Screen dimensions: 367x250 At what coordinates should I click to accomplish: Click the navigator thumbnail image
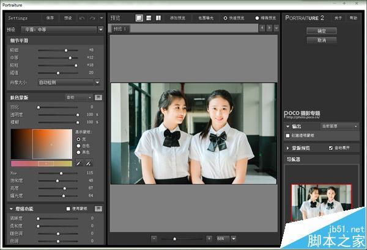click(x=321, y=202)
